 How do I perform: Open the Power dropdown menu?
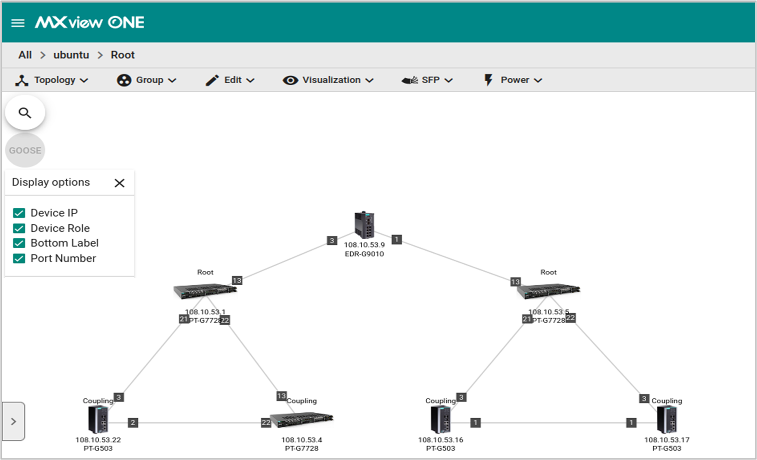point(513,80)
